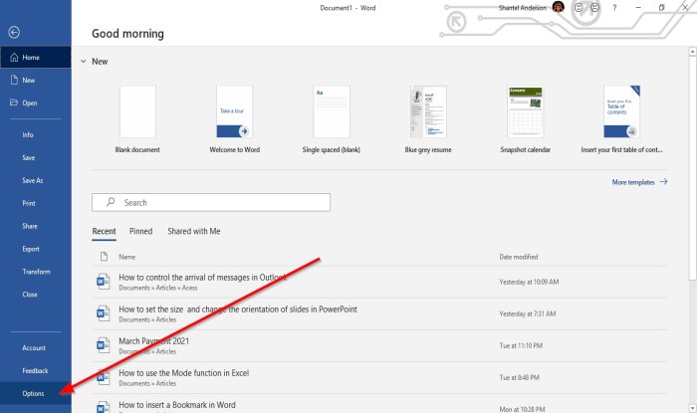Select Open in the sidebar
697x413 pixels.
click(x=36, y=103)
